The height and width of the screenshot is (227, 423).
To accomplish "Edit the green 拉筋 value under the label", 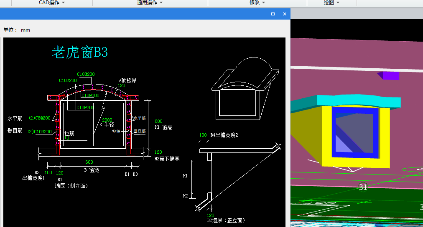I will point(67,138).
